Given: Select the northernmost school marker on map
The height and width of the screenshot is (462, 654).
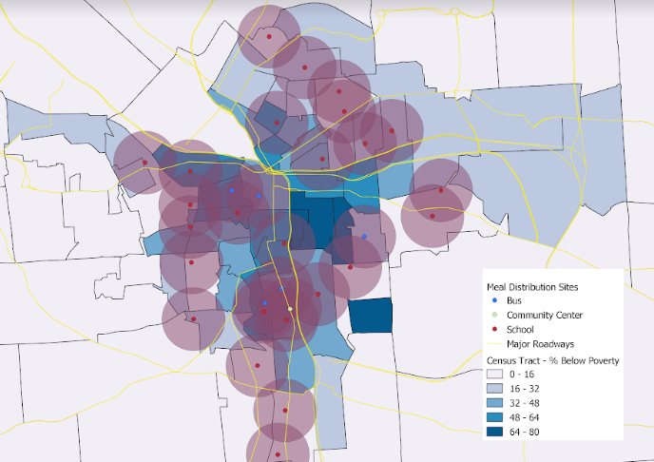Looking at the screenshot, I should [269, 37].
